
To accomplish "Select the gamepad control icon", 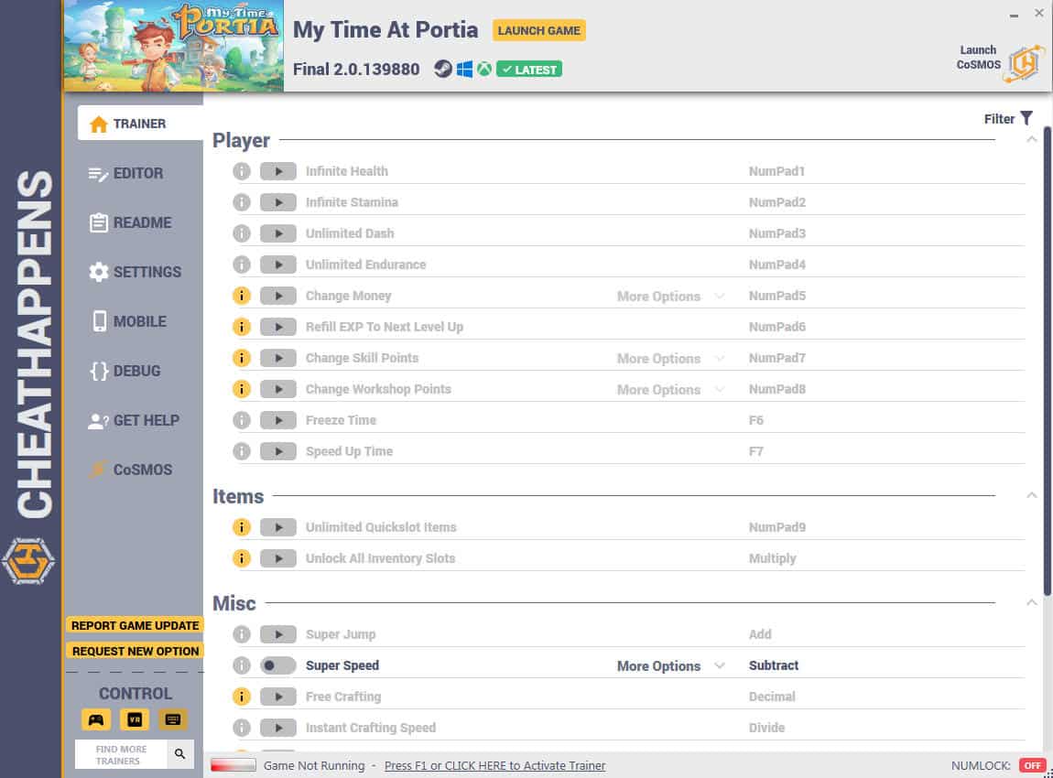I will [x=96, y=719].
